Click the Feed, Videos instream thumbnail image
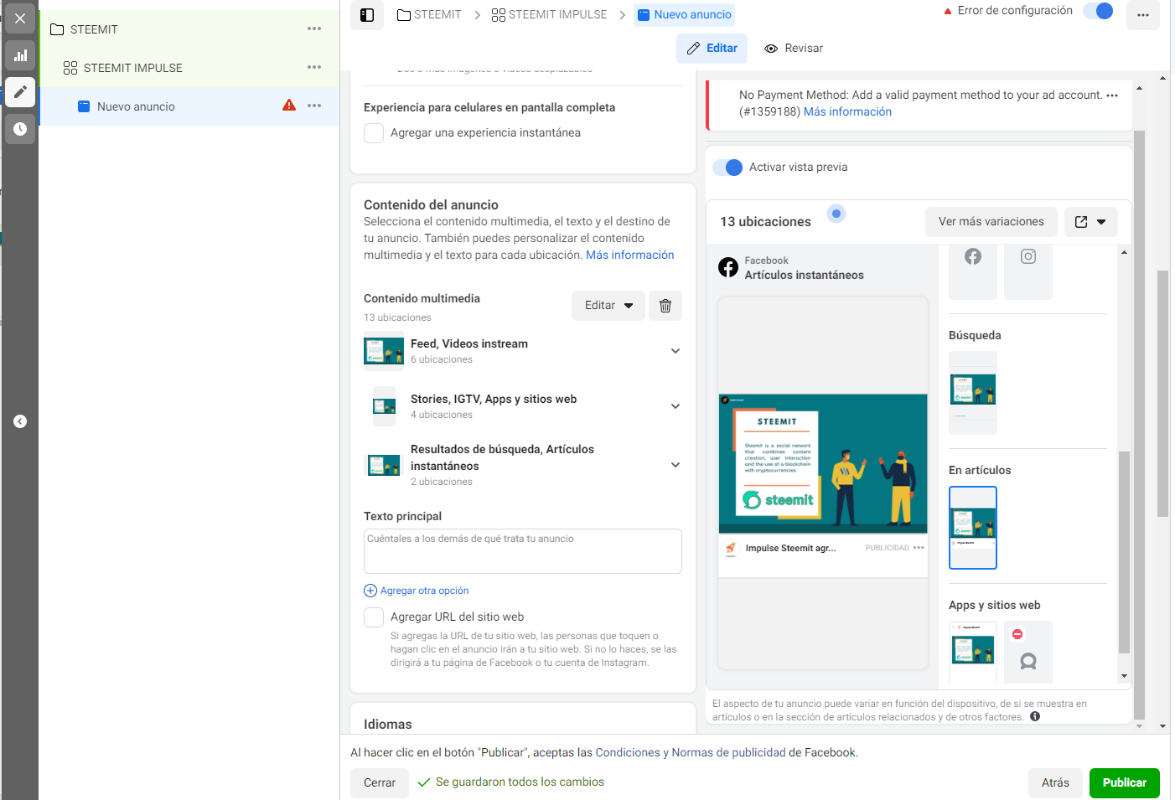The height and width of the screenshot is (800, 1175). click(x=384, y=351)
